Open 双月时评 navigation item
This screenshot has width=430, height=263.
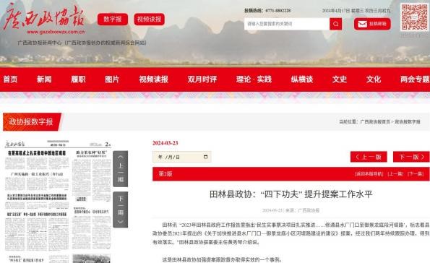click(x=202, y=79)
